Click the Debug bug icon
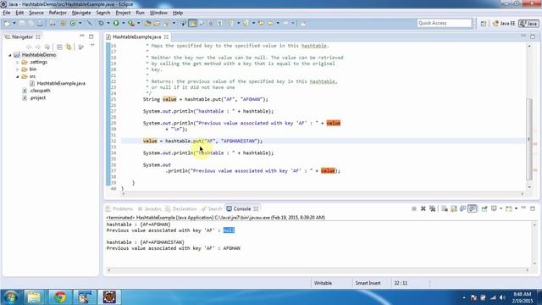 point(101,24)
